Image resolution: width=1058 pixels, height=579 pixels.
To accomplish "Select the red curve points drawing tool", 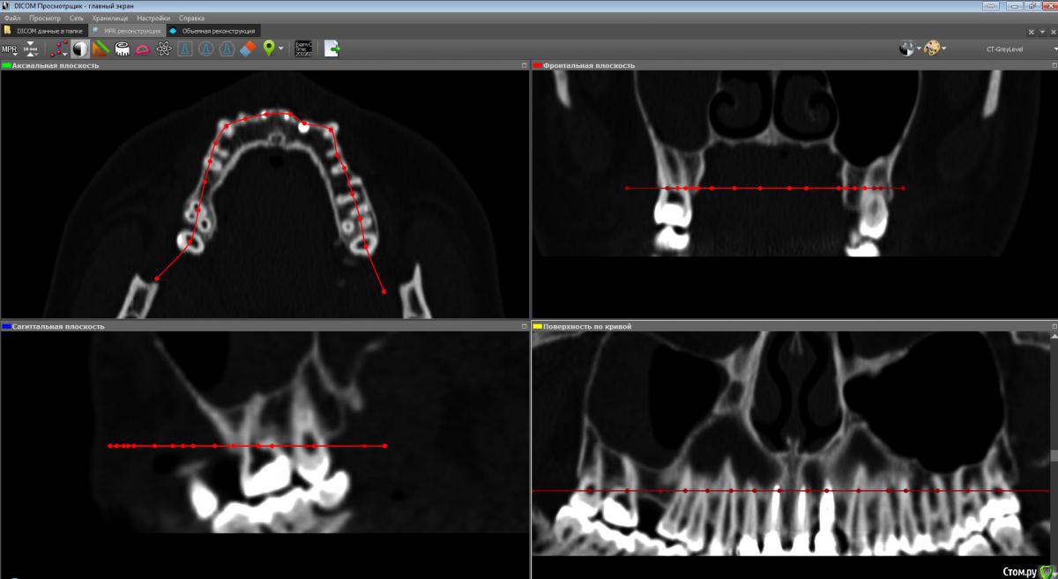I will pos(59,49).
